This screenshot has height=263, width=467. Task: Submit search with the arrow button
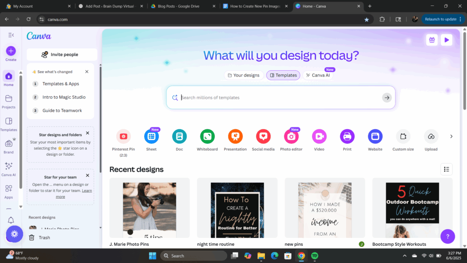click(387, 98)
